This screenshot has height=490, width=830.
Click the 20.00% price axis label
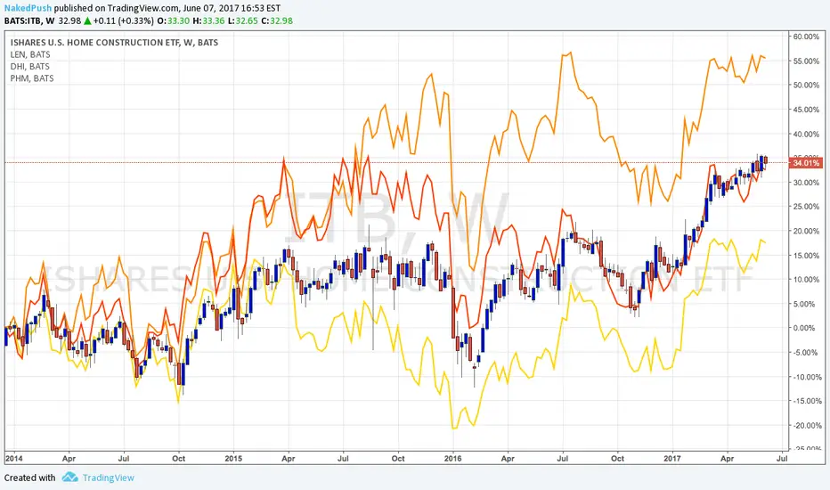806,231
